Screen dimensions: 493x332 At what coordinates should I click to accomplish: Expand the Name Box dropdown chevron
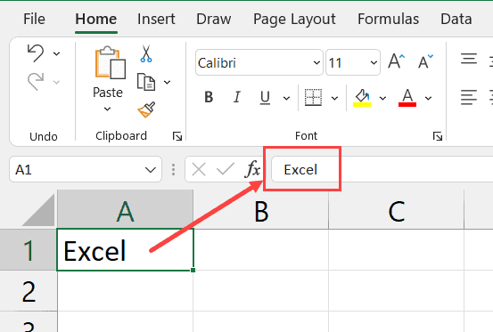click(x=151, y=170)
